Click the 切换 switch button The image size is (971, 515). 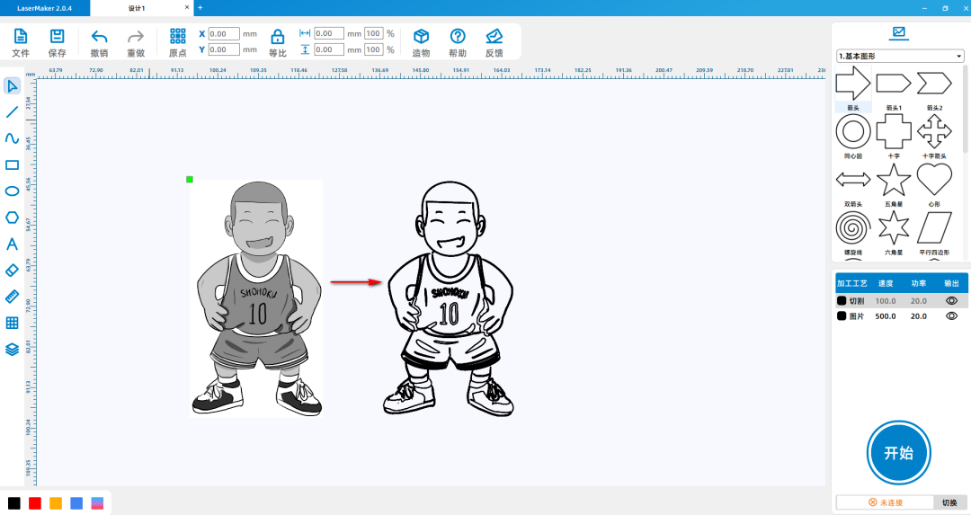pos(949,502)
